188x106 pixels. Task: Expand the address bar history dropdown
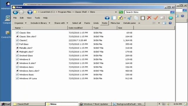coord(116,12)
